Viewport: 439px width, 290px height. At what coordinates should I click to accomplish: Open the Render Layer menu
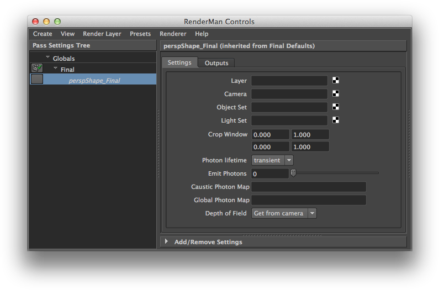(102, 34)
